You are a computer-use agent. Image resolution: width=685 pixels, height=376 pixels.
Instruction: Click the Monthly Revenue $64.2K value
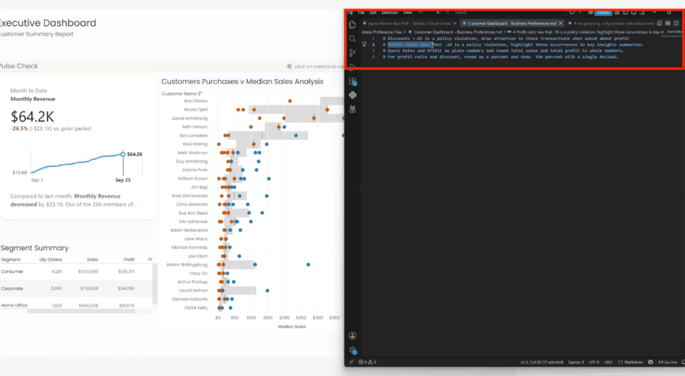pyautogui.click(x=32, y=116)
